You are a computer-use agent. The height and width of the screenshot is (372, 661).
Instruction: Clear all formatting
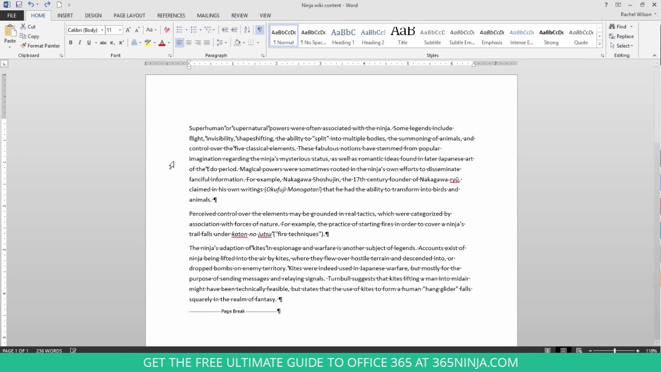point(167,30)
